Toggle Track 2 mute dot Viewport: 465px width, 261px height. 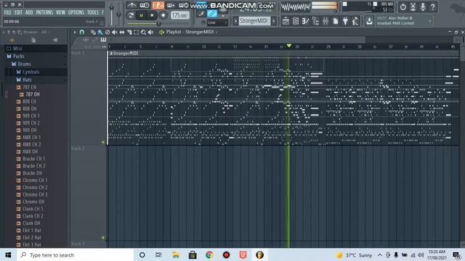(x=103, y=238)
